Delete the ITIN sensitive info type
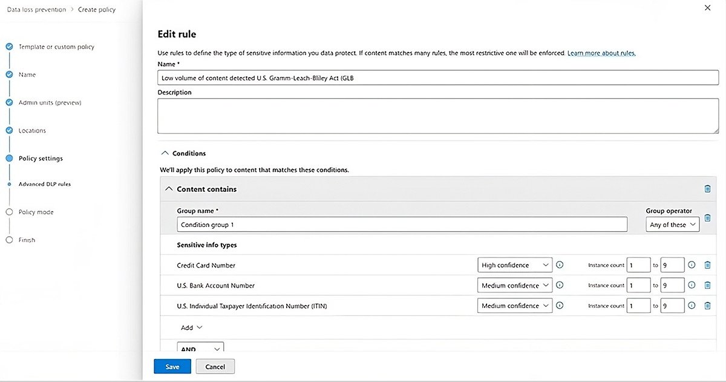 (707, 305)
